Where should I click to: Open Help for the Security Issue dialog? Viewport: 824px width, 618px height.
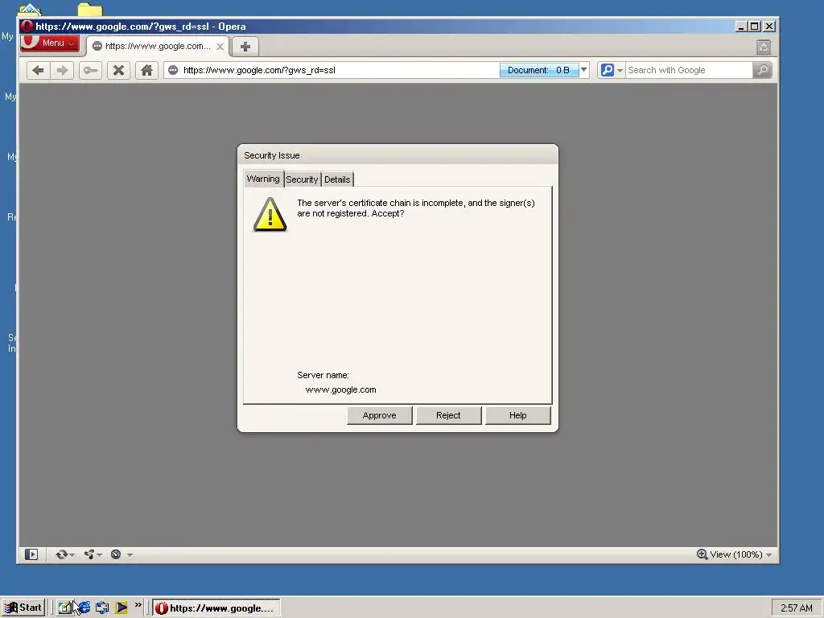(517, 415)
